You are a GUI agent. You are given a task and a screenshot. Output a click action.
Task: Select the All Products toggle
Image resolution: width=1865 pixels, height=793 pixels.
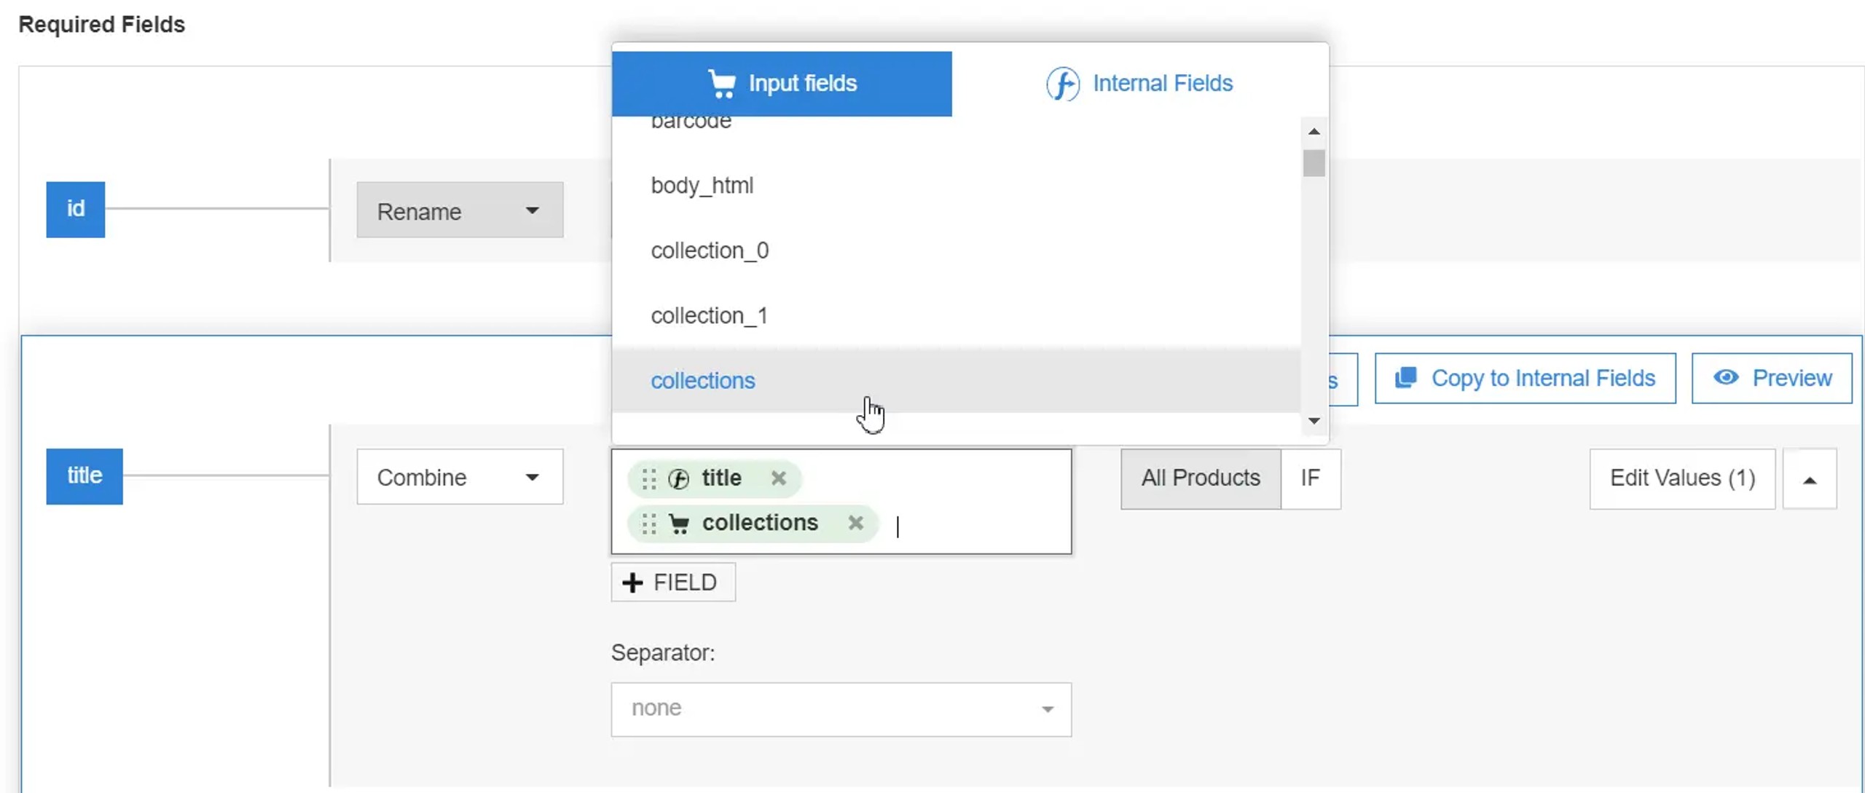(x=1200, y=478)
